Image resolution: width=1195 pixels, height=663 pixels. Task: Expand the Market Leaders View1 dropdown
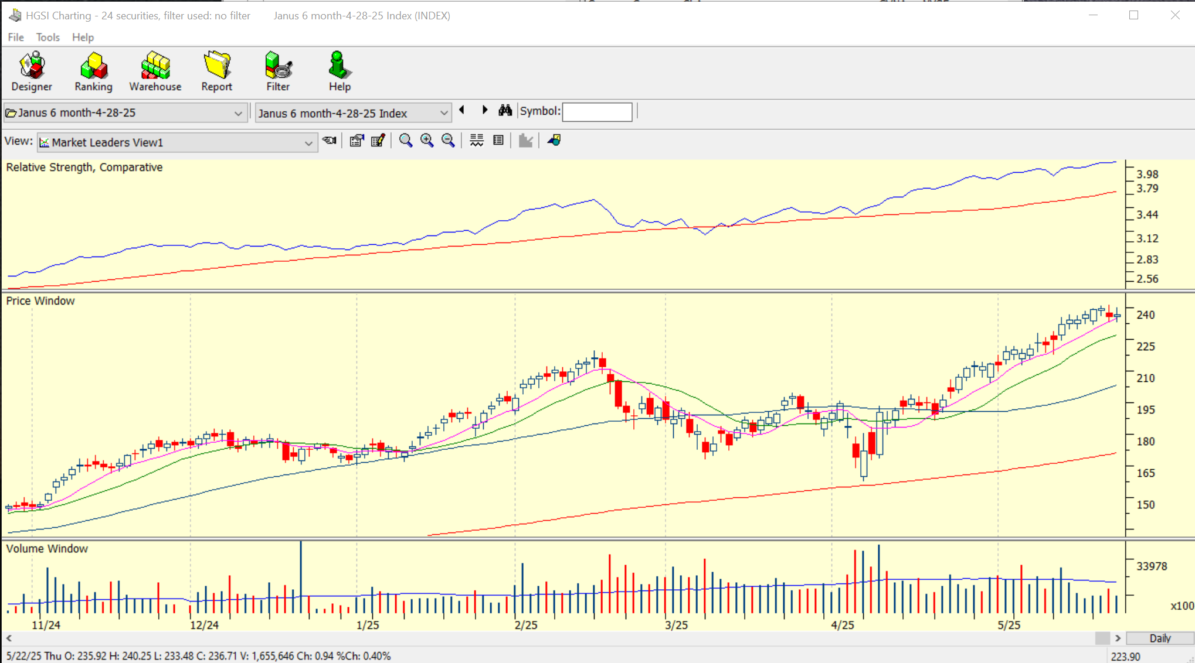308,143
